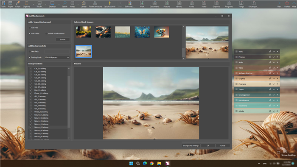This screenshot has height=167, width=297.
Task: Uncheck Horse_01.edoimg checkbox
Action: click(31, 112)
